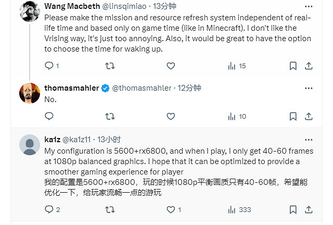Retweet thomasmahler's "No." reply
Viewport: 333px width, 225px height.
110,116
